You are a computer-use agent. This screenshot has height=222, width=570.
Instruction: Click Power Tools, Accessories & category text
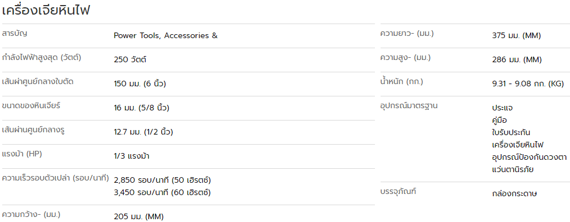(166, 36)
